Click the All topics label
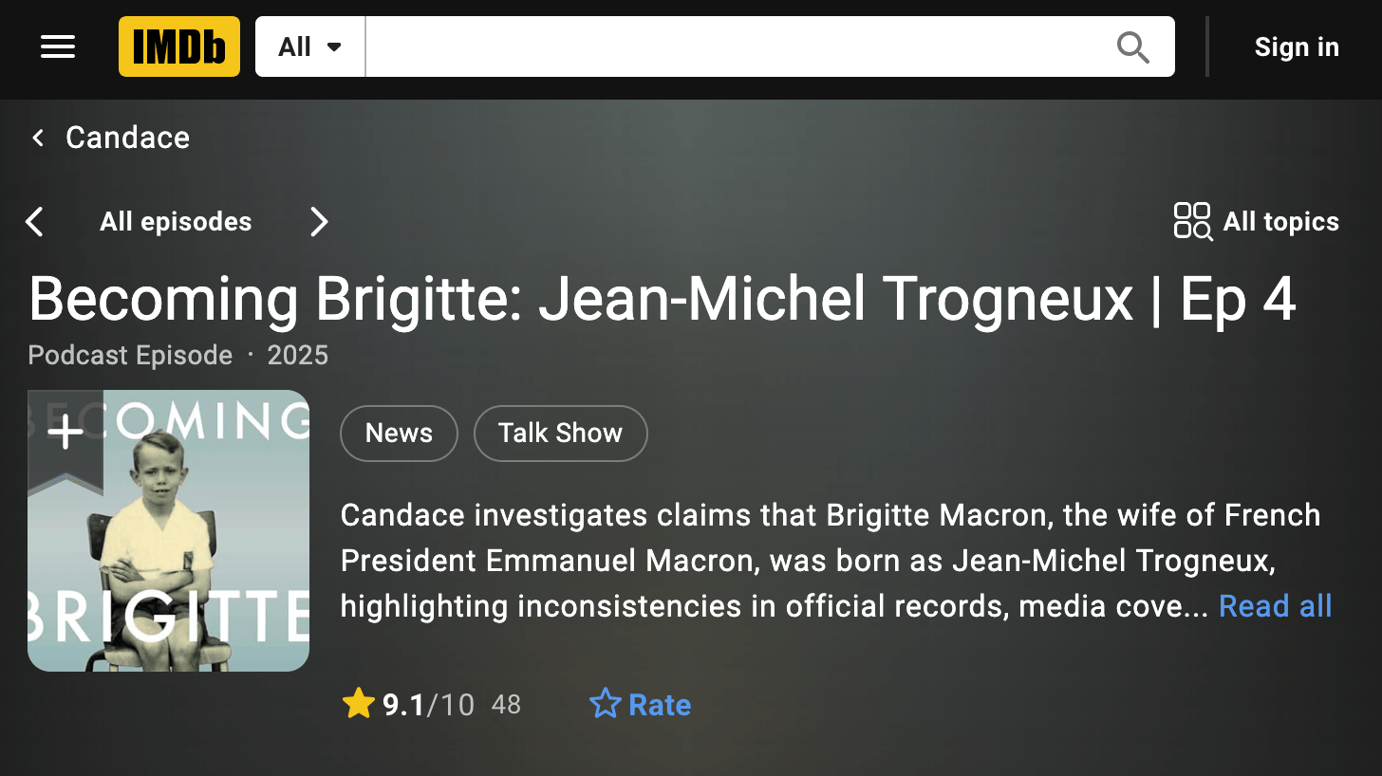Viewport: 1382px width, 776px height. [1280, 222]
